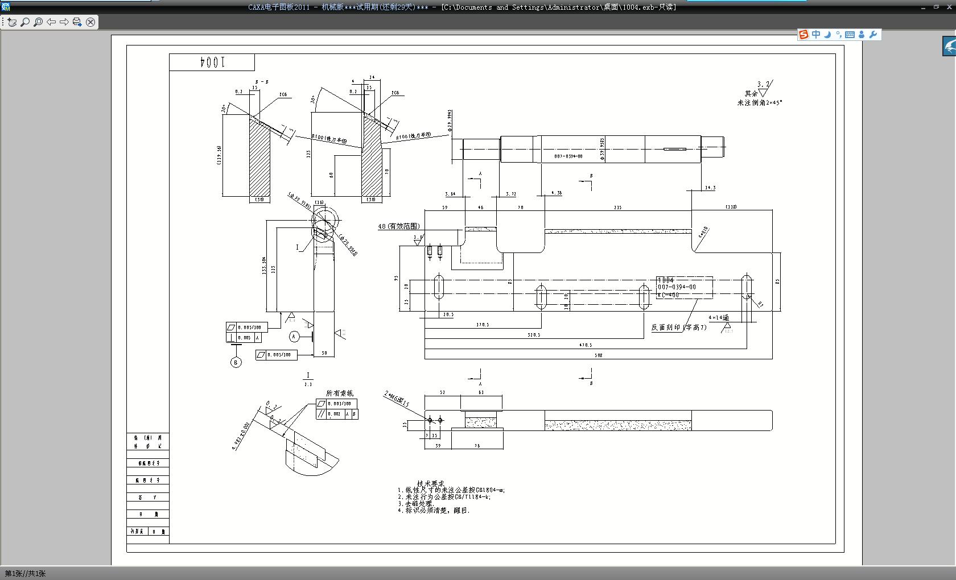Toggle Chinese punctuation mode
The height and width of the screenshot is (580, 956).
(838, 35)
